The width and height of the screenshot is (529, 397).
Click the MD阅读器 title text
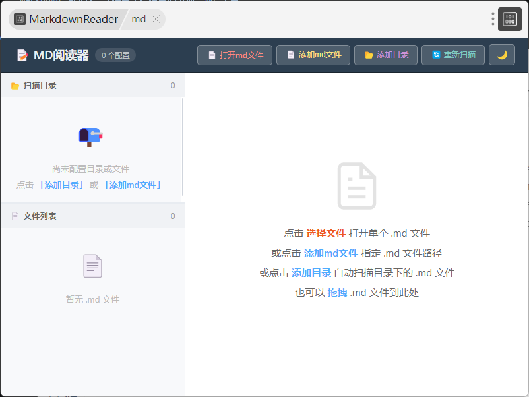point(61,55)
